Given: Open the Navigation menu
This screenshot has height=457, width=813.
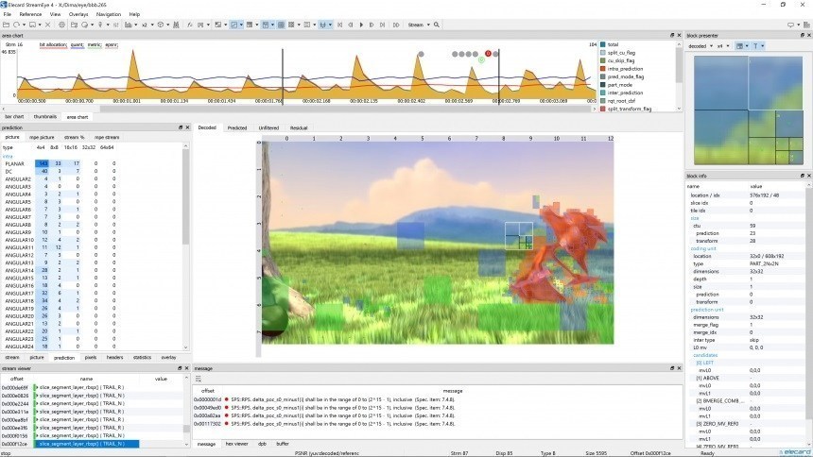Looking at the screenshot, I should click(x=109, y=14).
